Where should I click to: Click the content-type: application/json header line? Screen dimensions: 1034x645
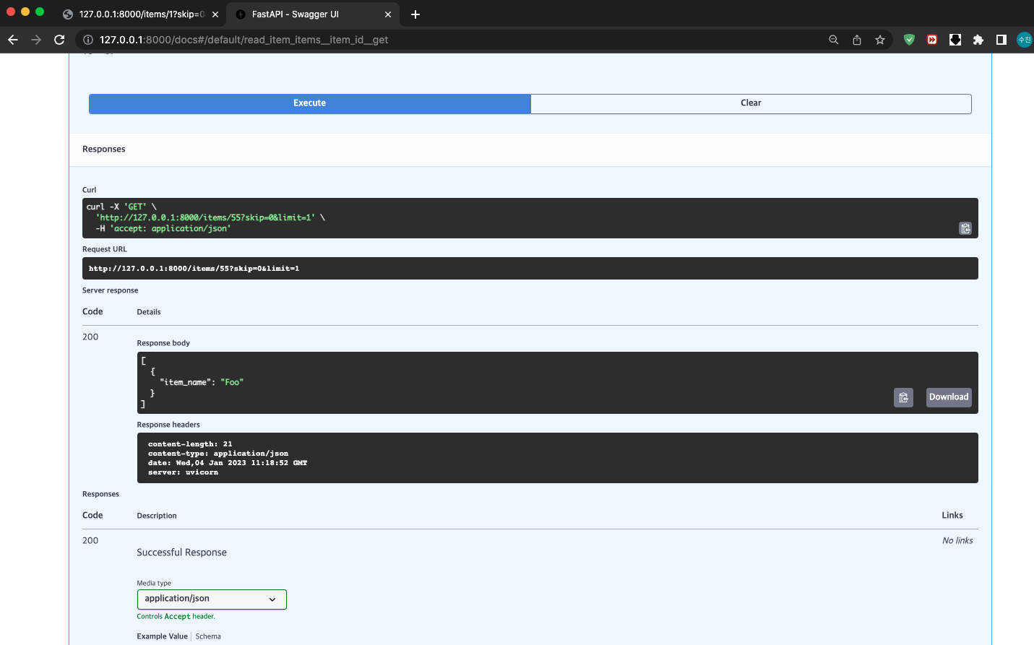pos(218,454)
